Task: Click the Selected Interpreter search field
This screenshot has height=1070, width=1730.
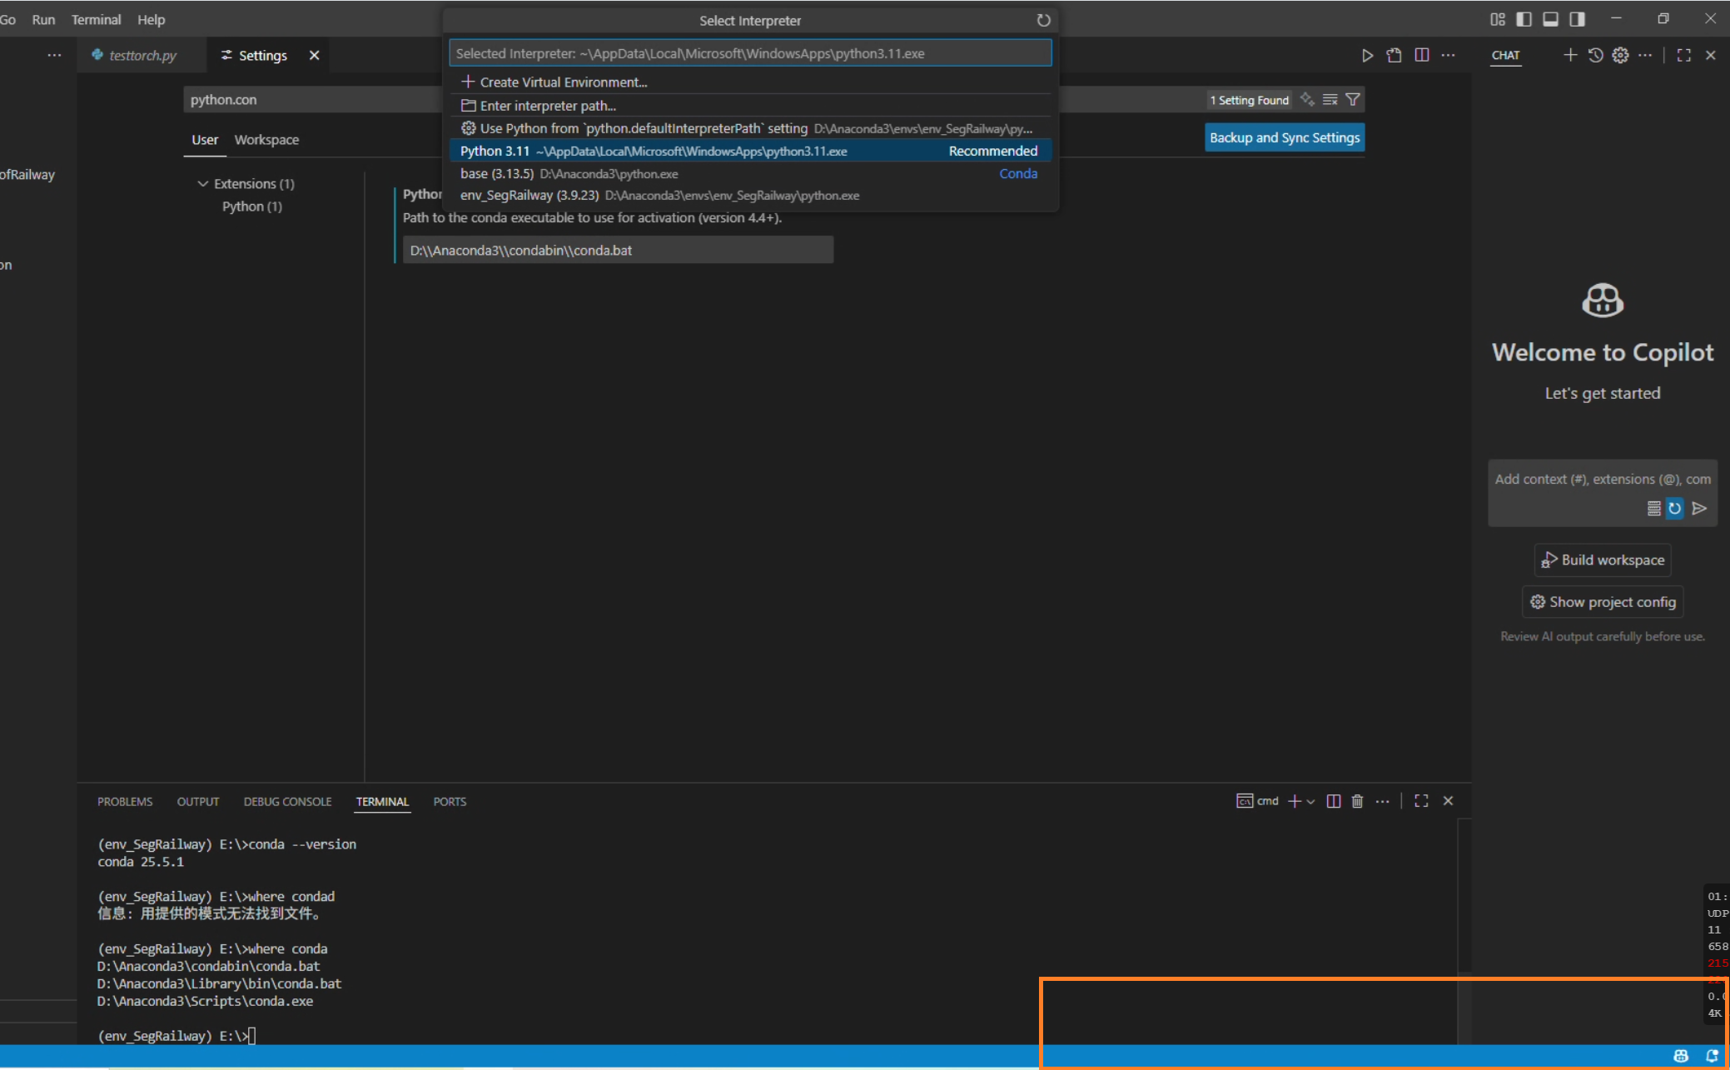Action: (750, 53)
